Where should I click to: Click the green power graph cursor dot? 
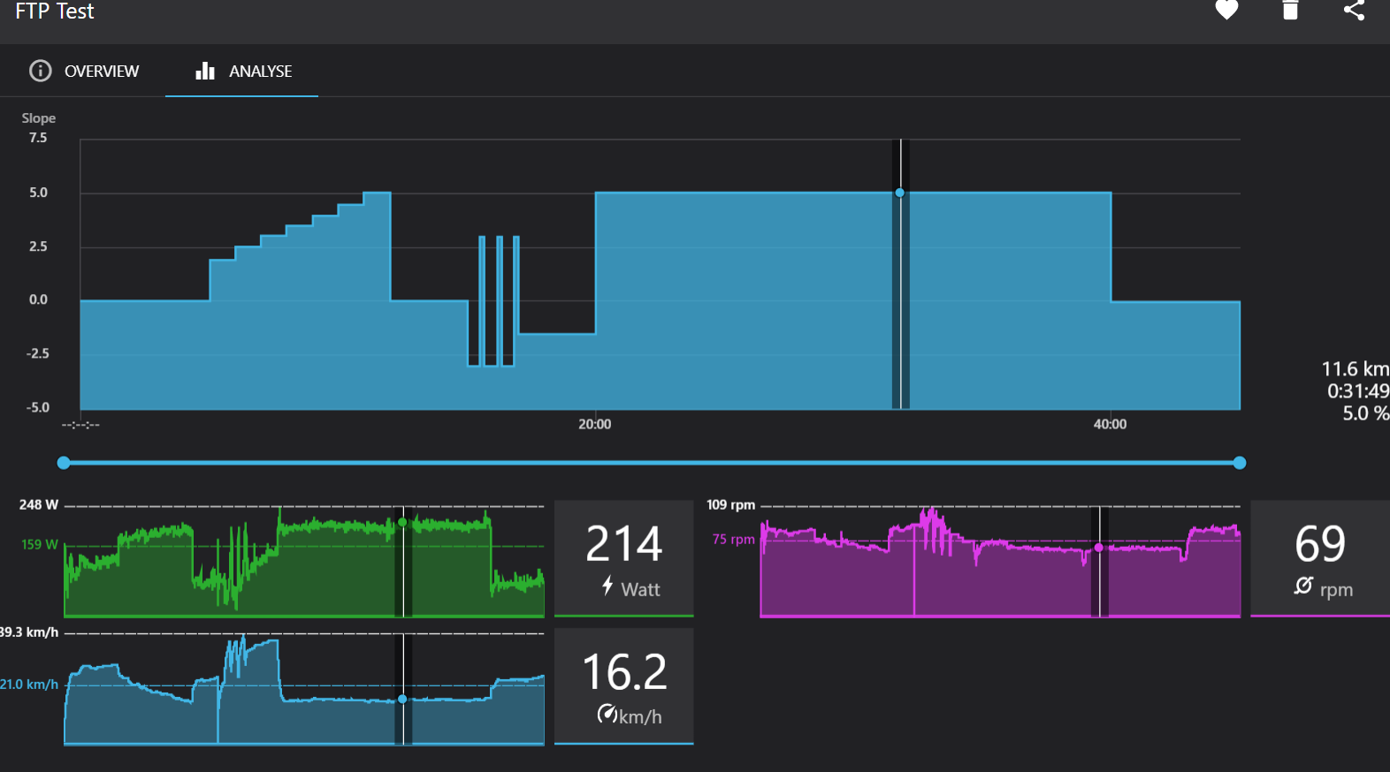tap(402, 522)
